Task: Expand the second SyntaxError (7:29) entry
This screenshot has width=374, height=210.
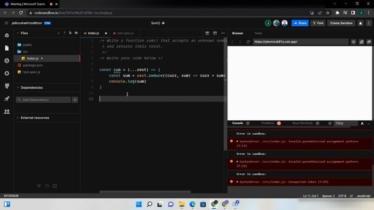Action: pos(237,162)
